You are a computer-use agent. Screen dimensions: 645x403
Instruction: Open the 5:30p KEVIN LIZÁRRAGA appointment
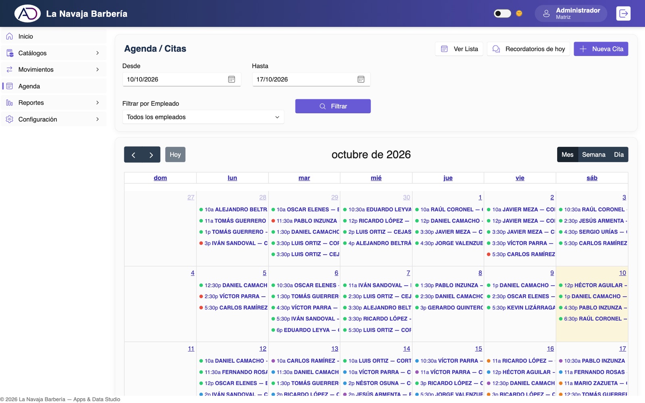pos(520,307)
